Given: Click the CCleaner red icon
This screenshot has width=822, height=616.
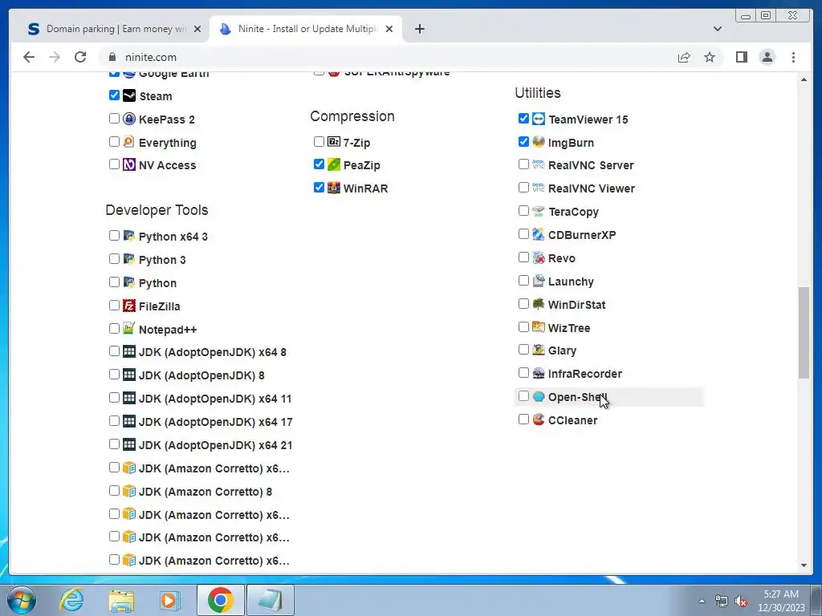Looking at the screenshot, I should [539, 419].
